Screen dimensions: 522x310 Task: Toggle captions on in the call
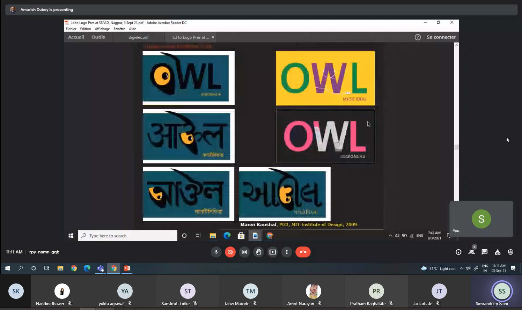(244, 252)
